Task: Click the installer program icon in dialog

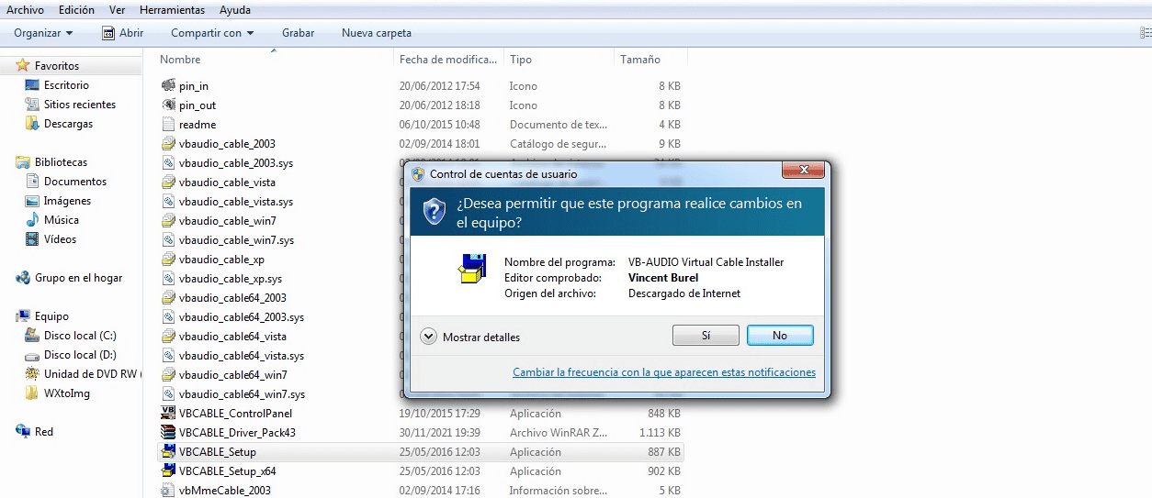Action: point(472,268)
